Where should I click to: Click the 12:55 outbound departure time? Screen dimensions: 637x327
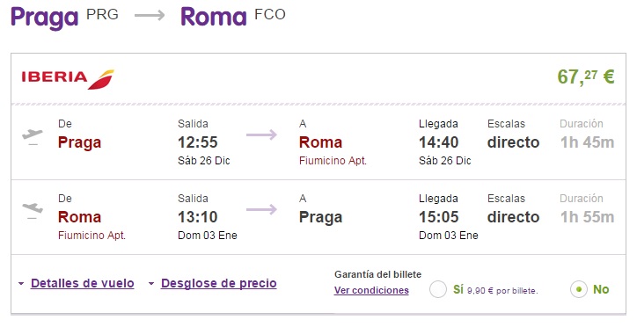tap(198, 142)
